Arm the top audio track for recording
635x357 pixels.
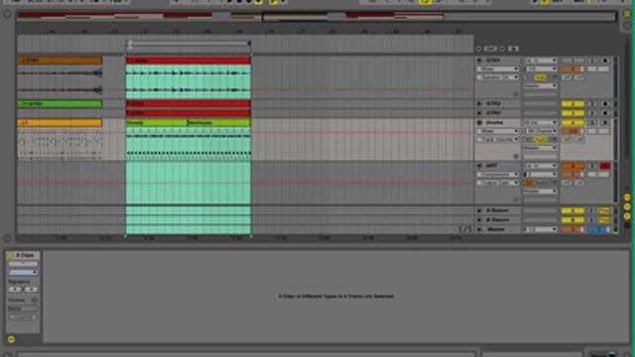pos(605,60)
